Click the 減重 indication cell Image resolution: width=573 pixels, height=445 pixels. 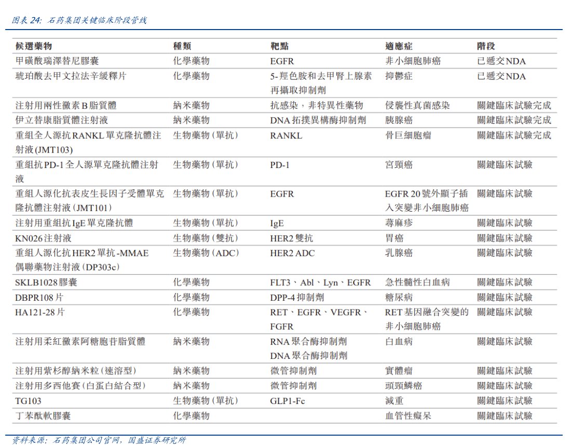[x=394, y=401]
